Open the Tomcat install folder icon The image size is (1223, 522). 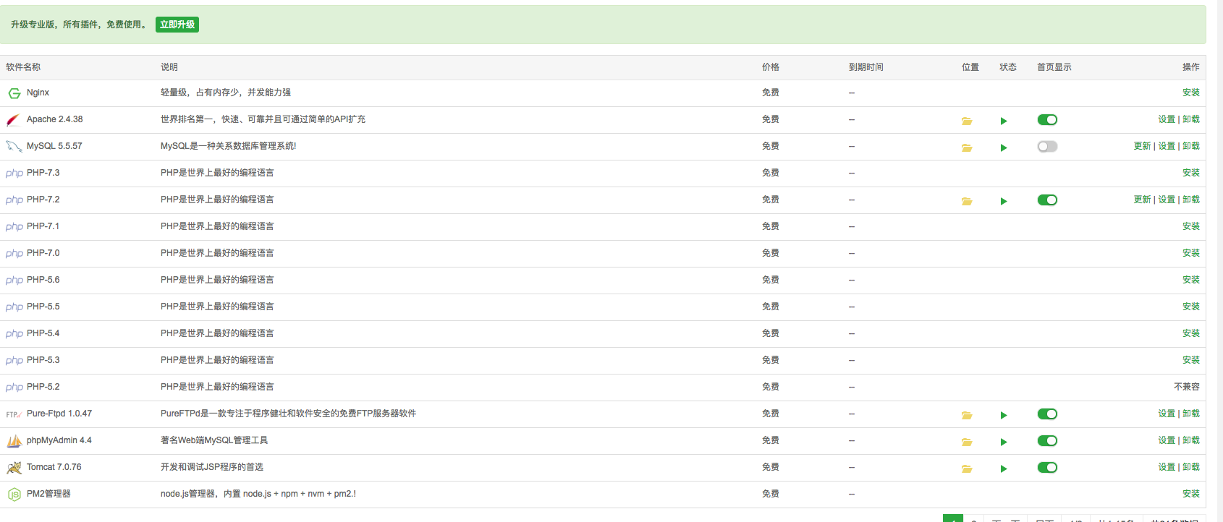point(967,468)
